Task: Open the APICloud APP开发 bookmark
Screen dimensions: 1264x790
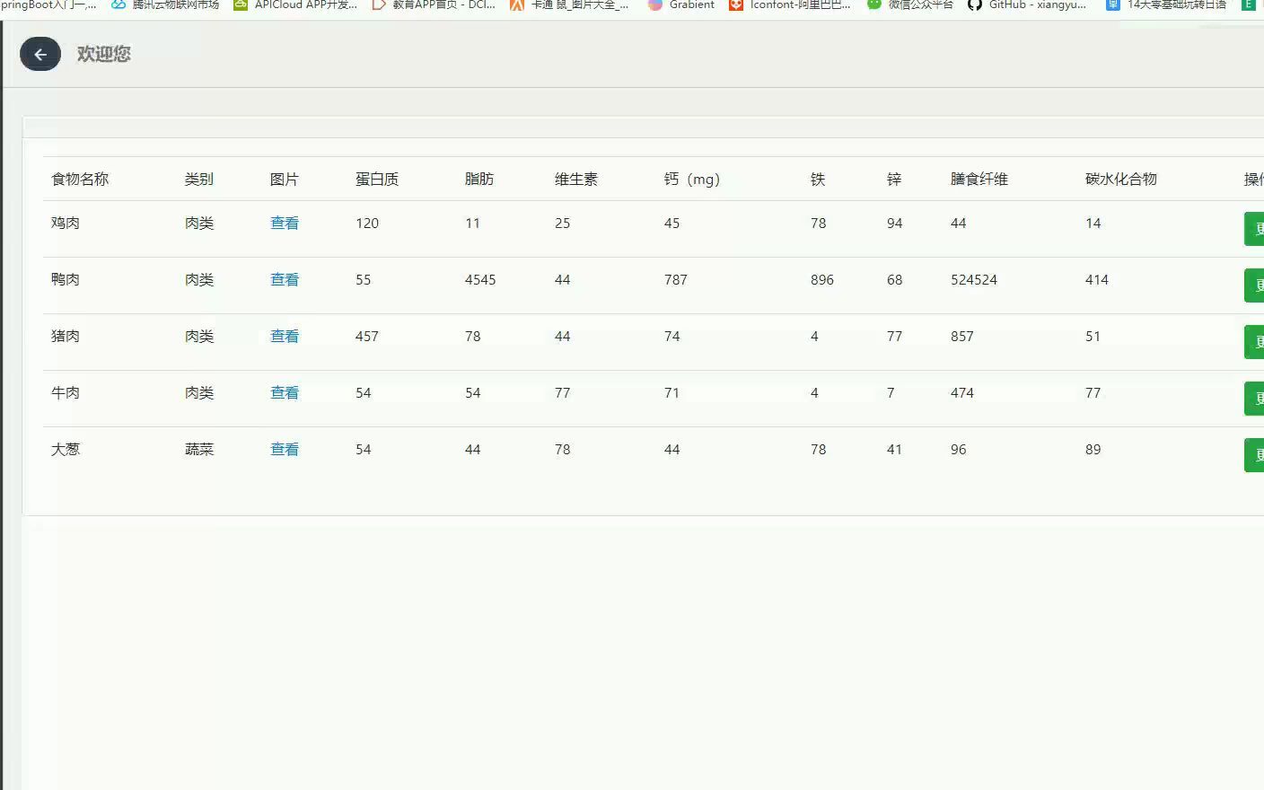Action: click(294, 5)
